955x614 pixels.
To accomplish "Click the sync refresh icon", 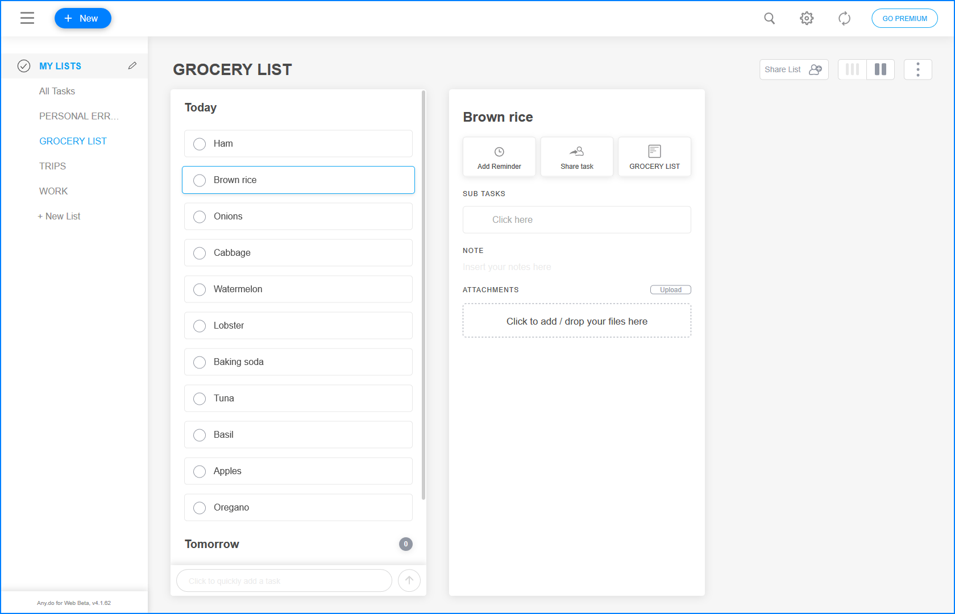I will [x=844, y=18].
